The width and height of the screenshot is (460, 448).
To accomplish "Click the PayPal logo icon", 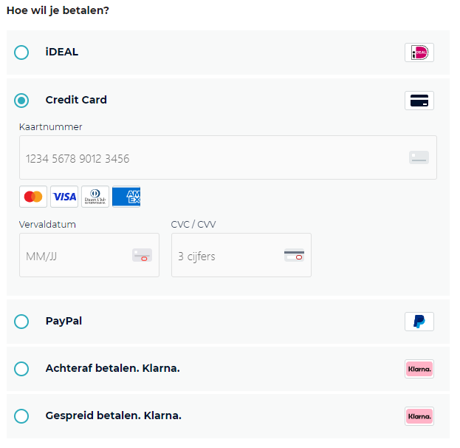I will 419,322.
